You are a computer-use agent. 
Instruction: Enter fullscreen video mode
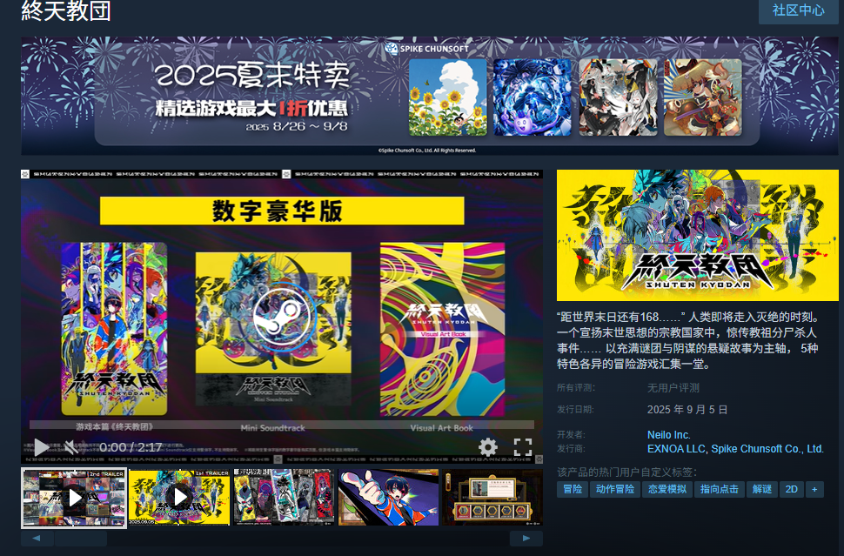click(522, 447)
